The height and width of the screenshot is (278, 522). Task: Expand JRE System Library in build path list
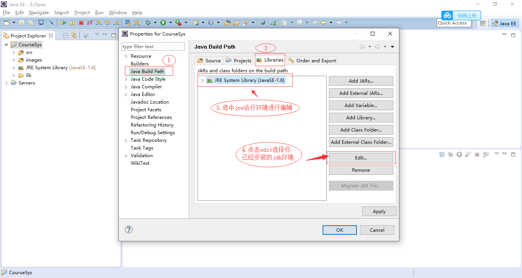pos(202,80)
